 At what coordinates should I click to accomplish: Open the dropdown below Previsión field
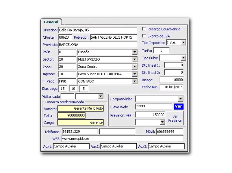[x=162, y=122]
